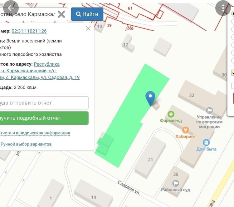Click Ручной выбор вариантов link
Viewport: 234px width, 207px height.
tap(26, 144)
